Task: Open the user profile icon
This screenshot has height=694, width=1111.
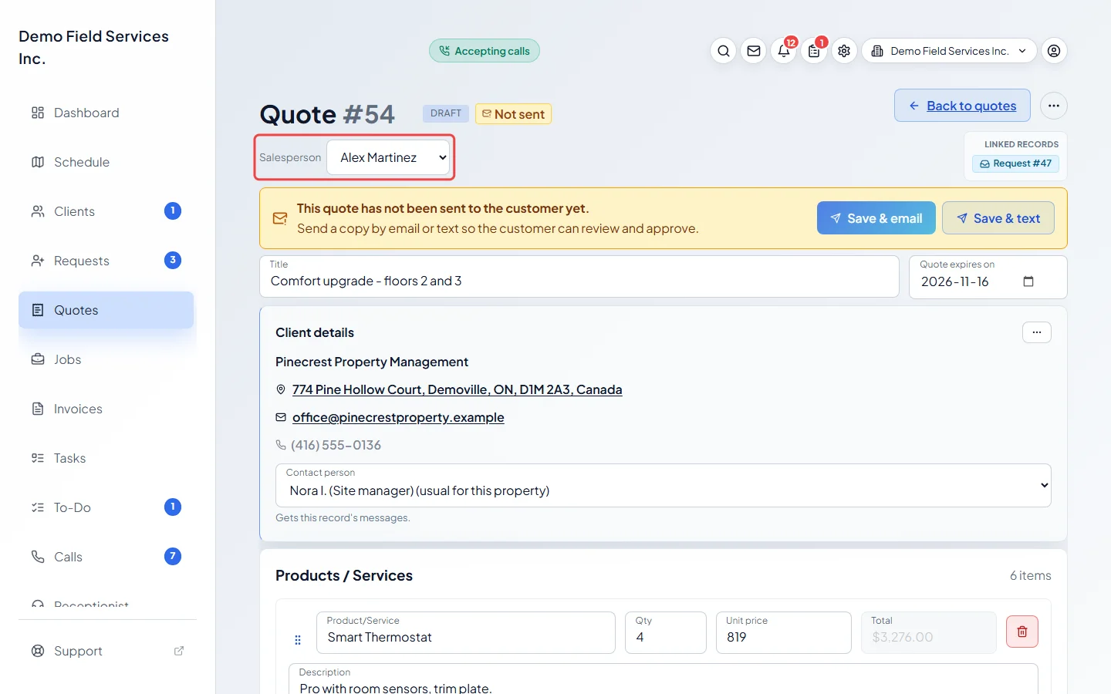Action: click(x=1054, y=51)
